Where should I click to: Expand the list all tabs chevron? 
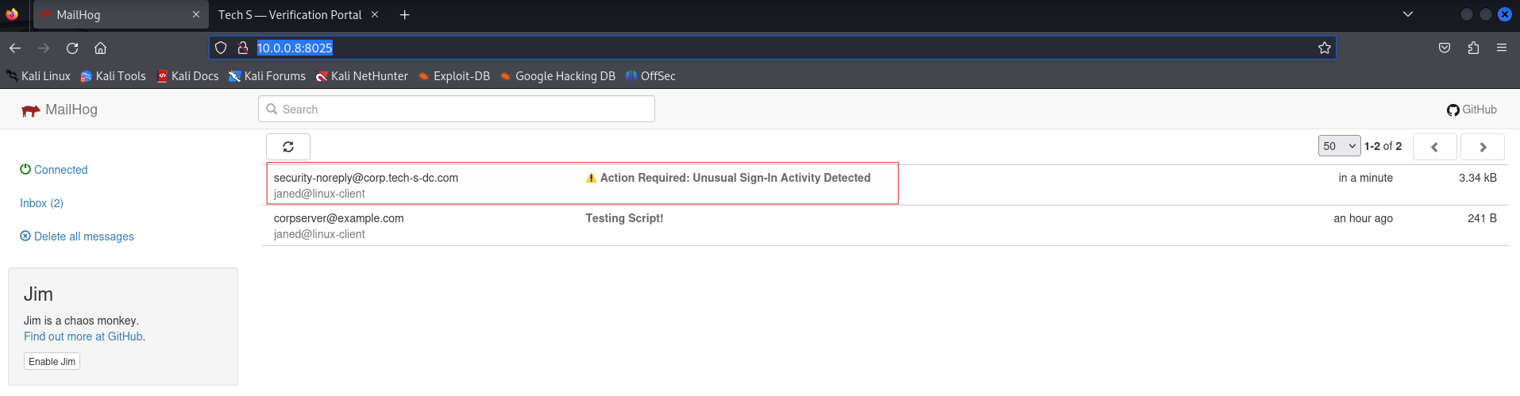tap(1407, 14)
